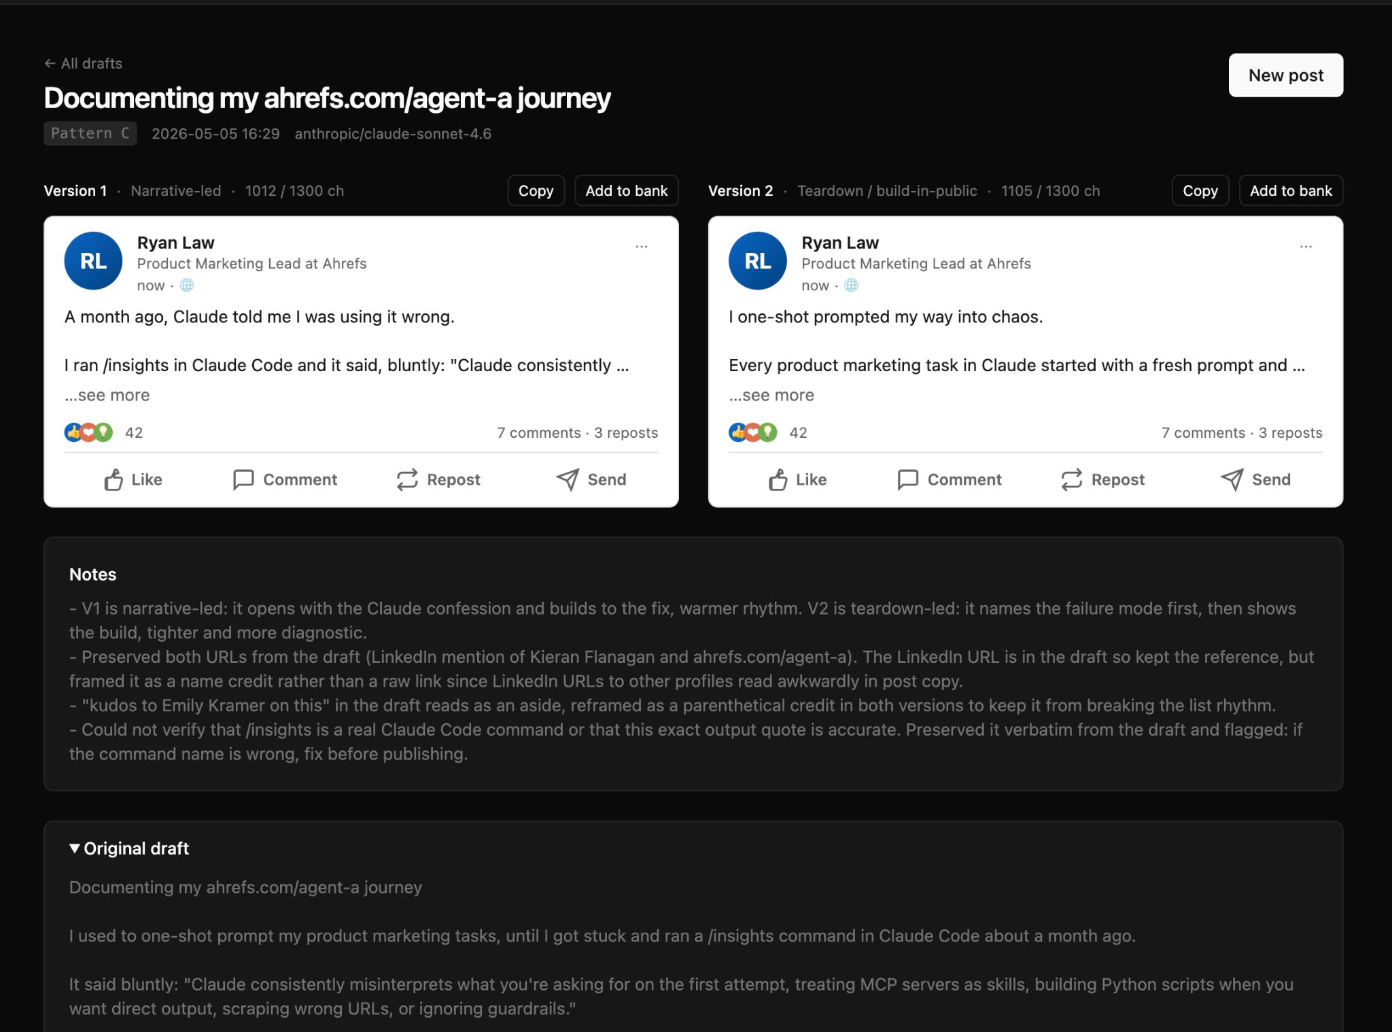Expand 'see more' in Version 2 post
Viewport: 1392px width, 1032px height.
(771, 395)
